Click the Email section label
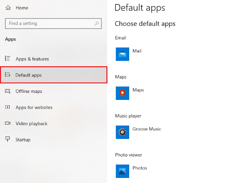Image resolution: width=249 pixels, height=183 pixels. click(121, 38)
